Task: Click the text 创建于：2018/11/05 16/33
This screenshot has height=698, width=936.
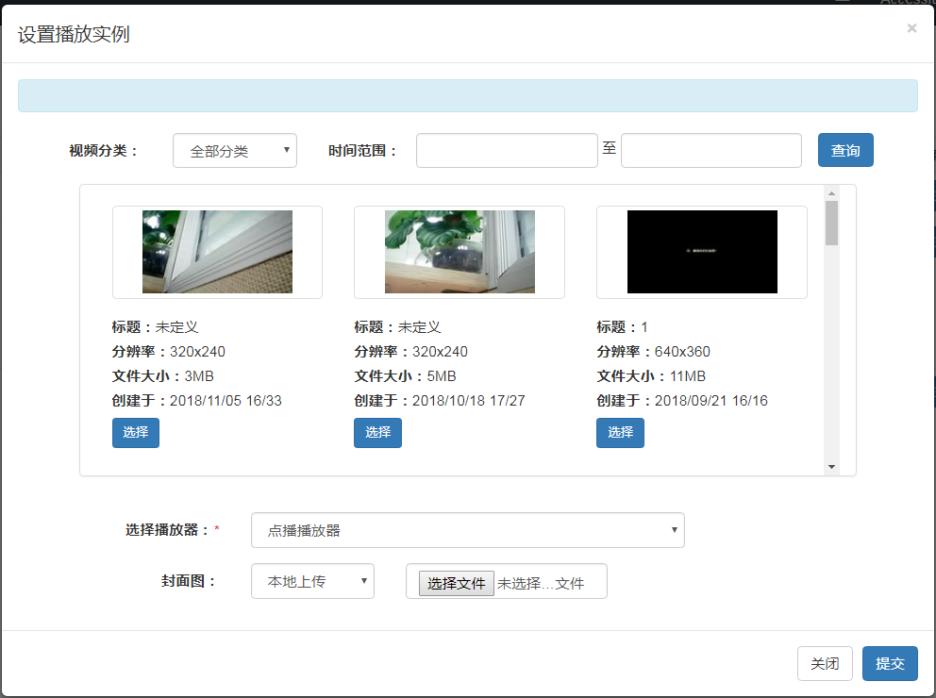Action: [197, 400]
